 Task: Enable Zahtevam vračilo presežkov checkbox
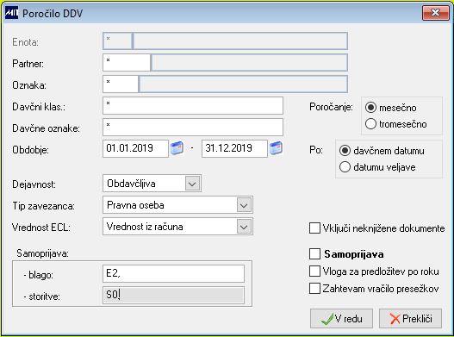314,289
